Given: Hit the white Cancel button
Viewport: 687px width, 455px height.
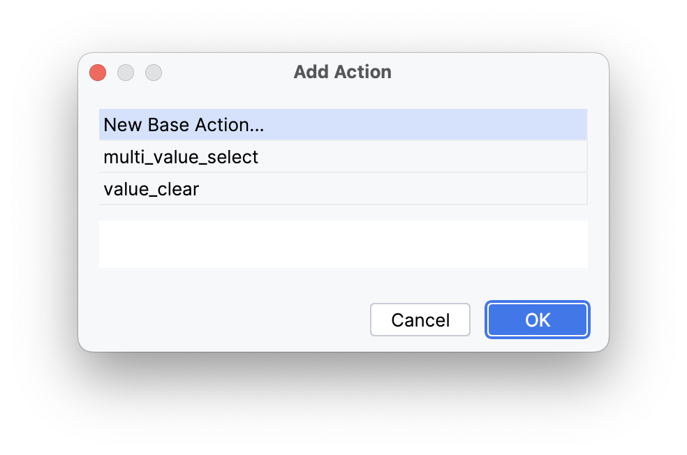Looking at the screenshot, I should tap(420, 320).
